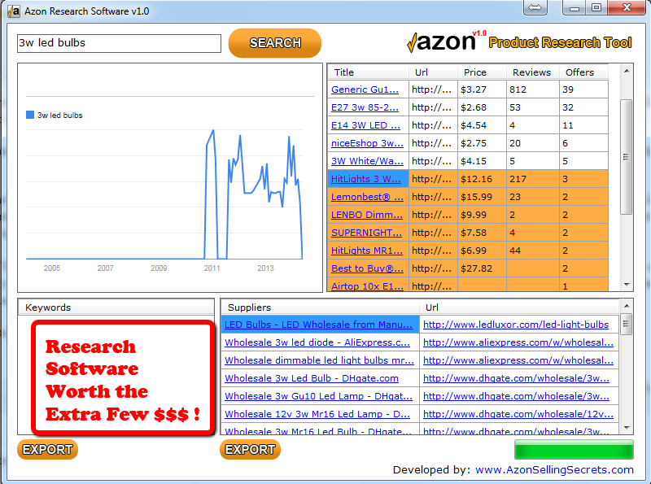Viewport: 651px width, 484px height.
Task: Open the 'HitLights 3 W...' product link
Action: 365,179
